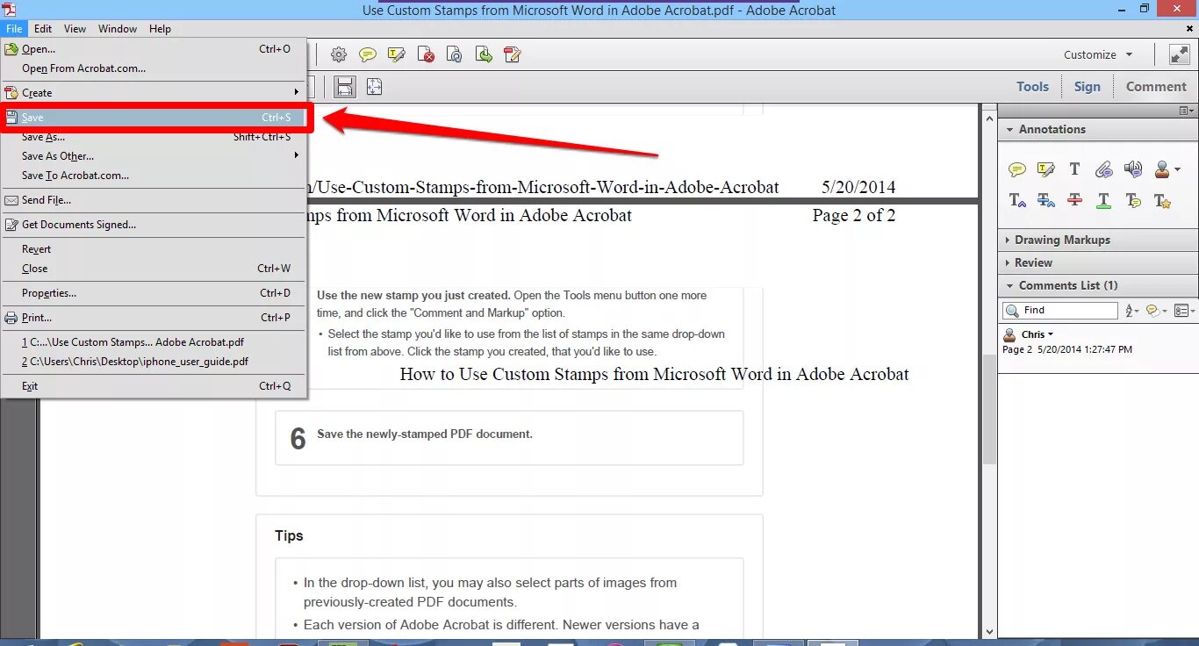Choose Exit from the File menu
Viewport: 1199px width, 646px height.
(154, 386)
